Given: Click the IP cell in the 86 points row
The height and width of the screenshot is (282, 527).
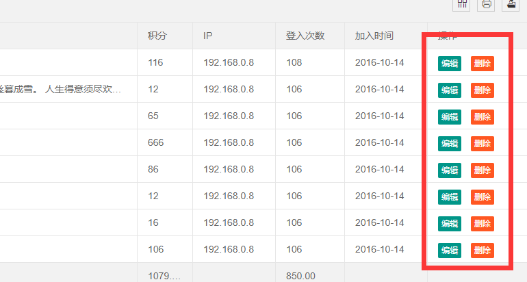Looking at the screenshot, I should point(234,169).
